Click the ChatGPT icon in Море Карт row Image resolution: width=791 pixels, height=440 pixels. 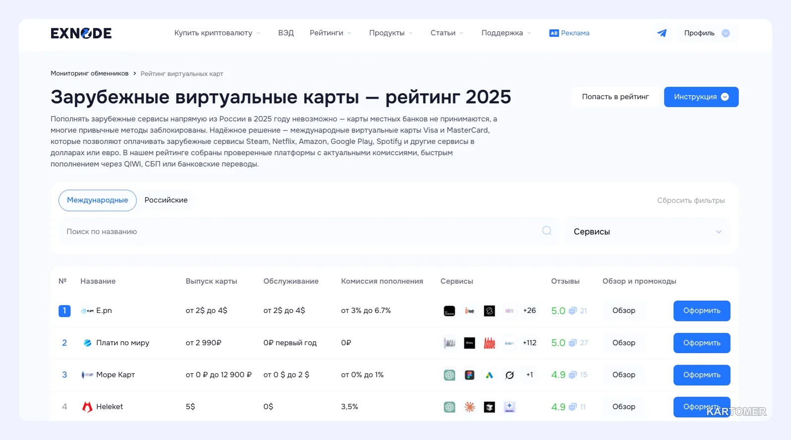pos(450,375)
